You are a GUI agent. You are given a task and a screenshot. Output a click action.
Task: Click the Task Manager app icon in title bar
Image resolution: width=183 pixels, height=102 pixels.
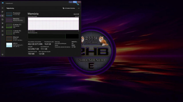[x=3, y=3]
